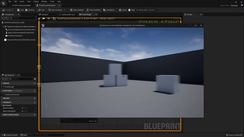Close the Components panel tab
The width and height of the screenshot is (244, 137).
tap(19, 14)
